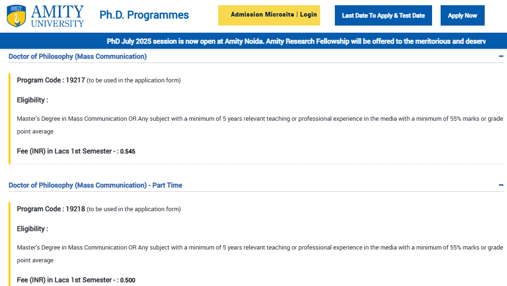
Task: Click Eligibility label under program 19218
Action: (32, 229)
